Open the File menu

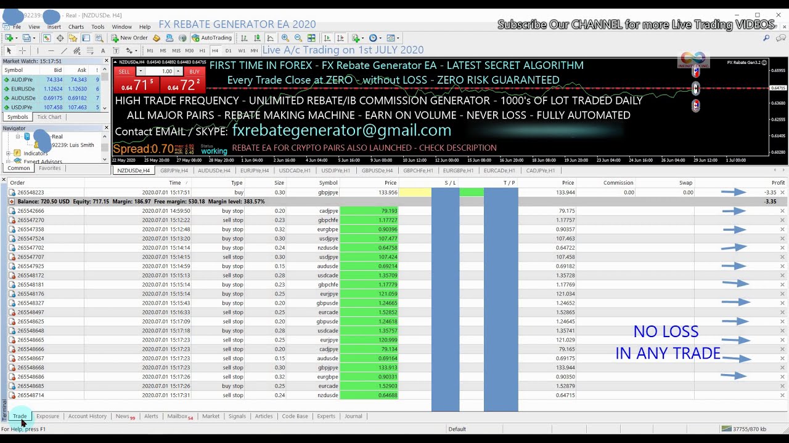[17, 27]
